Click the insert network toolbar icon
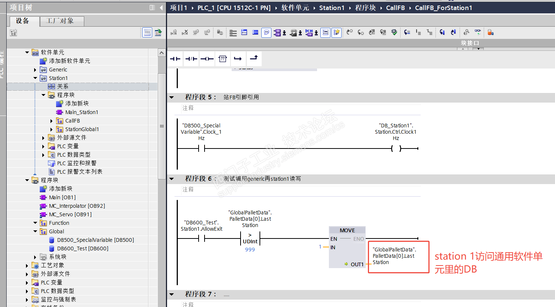This screenshot has width=555, height=307. 173,33
